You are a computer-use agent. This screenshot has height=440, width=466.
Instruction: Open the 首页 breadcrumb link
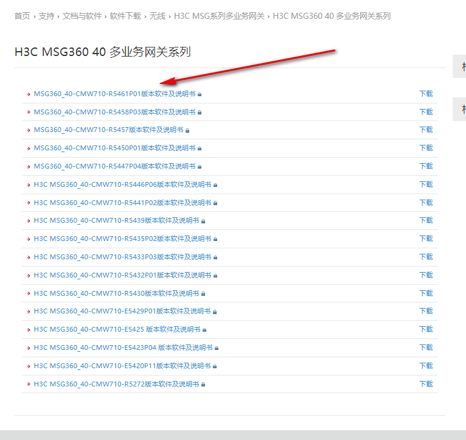pos(23,16)
